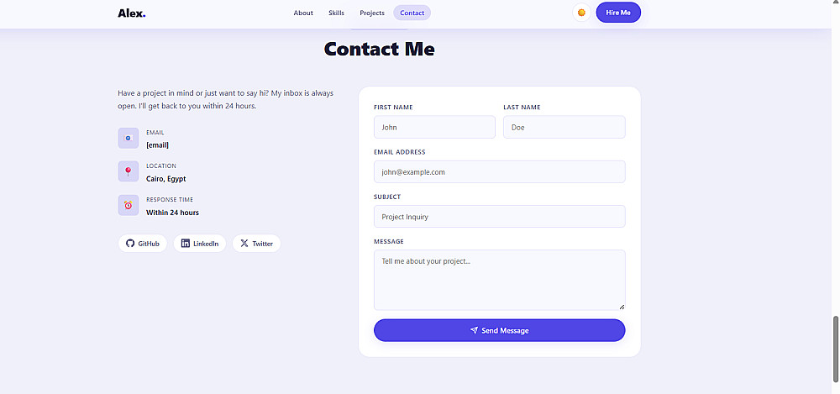The height and width of the screenshot is (394, 840).
Task: Click the location pin icon
Action: coord(128,171)
